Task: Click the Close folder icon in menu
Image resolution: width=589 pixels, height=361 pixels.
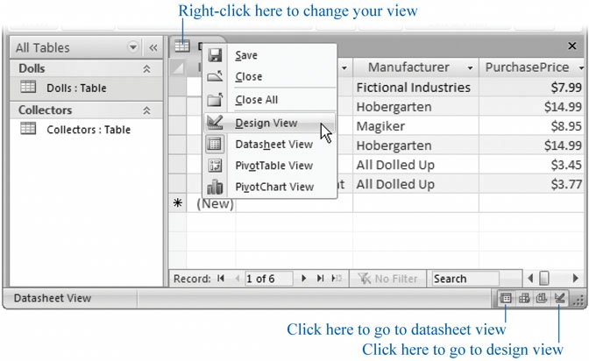Action: pyautogui.click(x=215, y=76)
